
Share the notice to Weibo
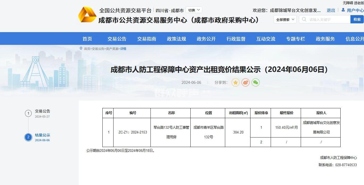click(245, 83)
